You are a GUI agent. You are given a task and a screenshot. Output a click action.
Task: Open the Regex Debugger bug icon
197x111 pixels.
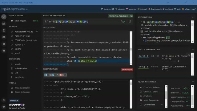click(x=12, y=92)
